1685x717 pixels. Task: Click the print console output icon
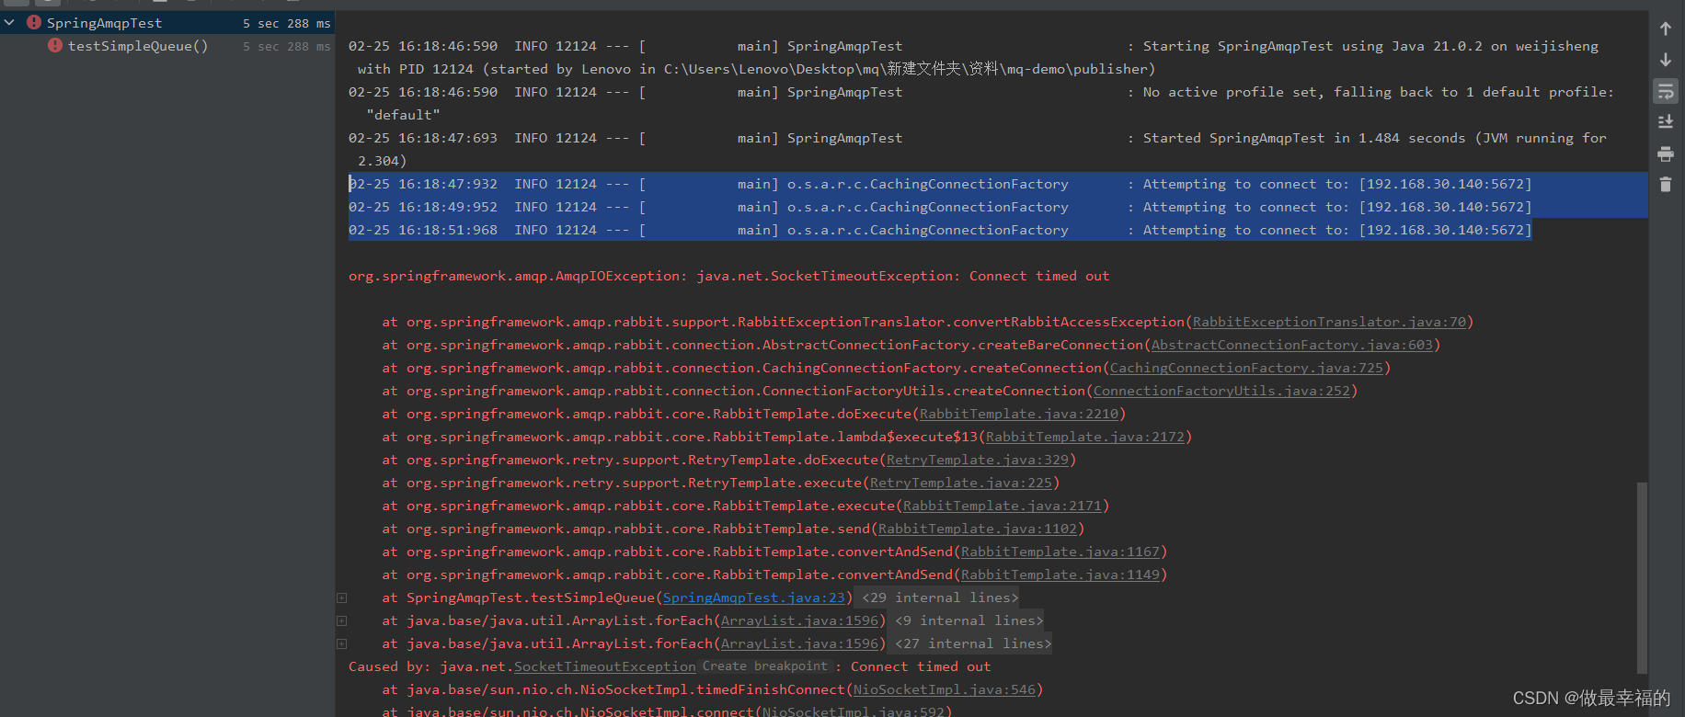[1666, 154]
